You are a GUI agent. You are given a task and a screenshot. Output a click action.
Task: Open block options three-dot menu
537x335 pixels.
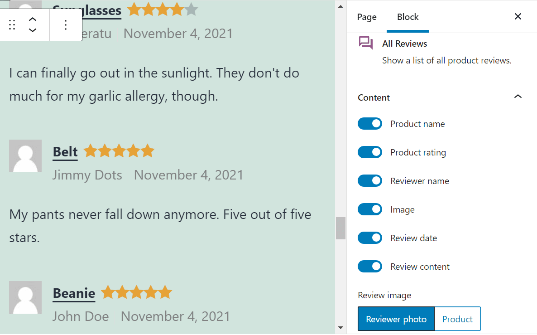[66, 25]
